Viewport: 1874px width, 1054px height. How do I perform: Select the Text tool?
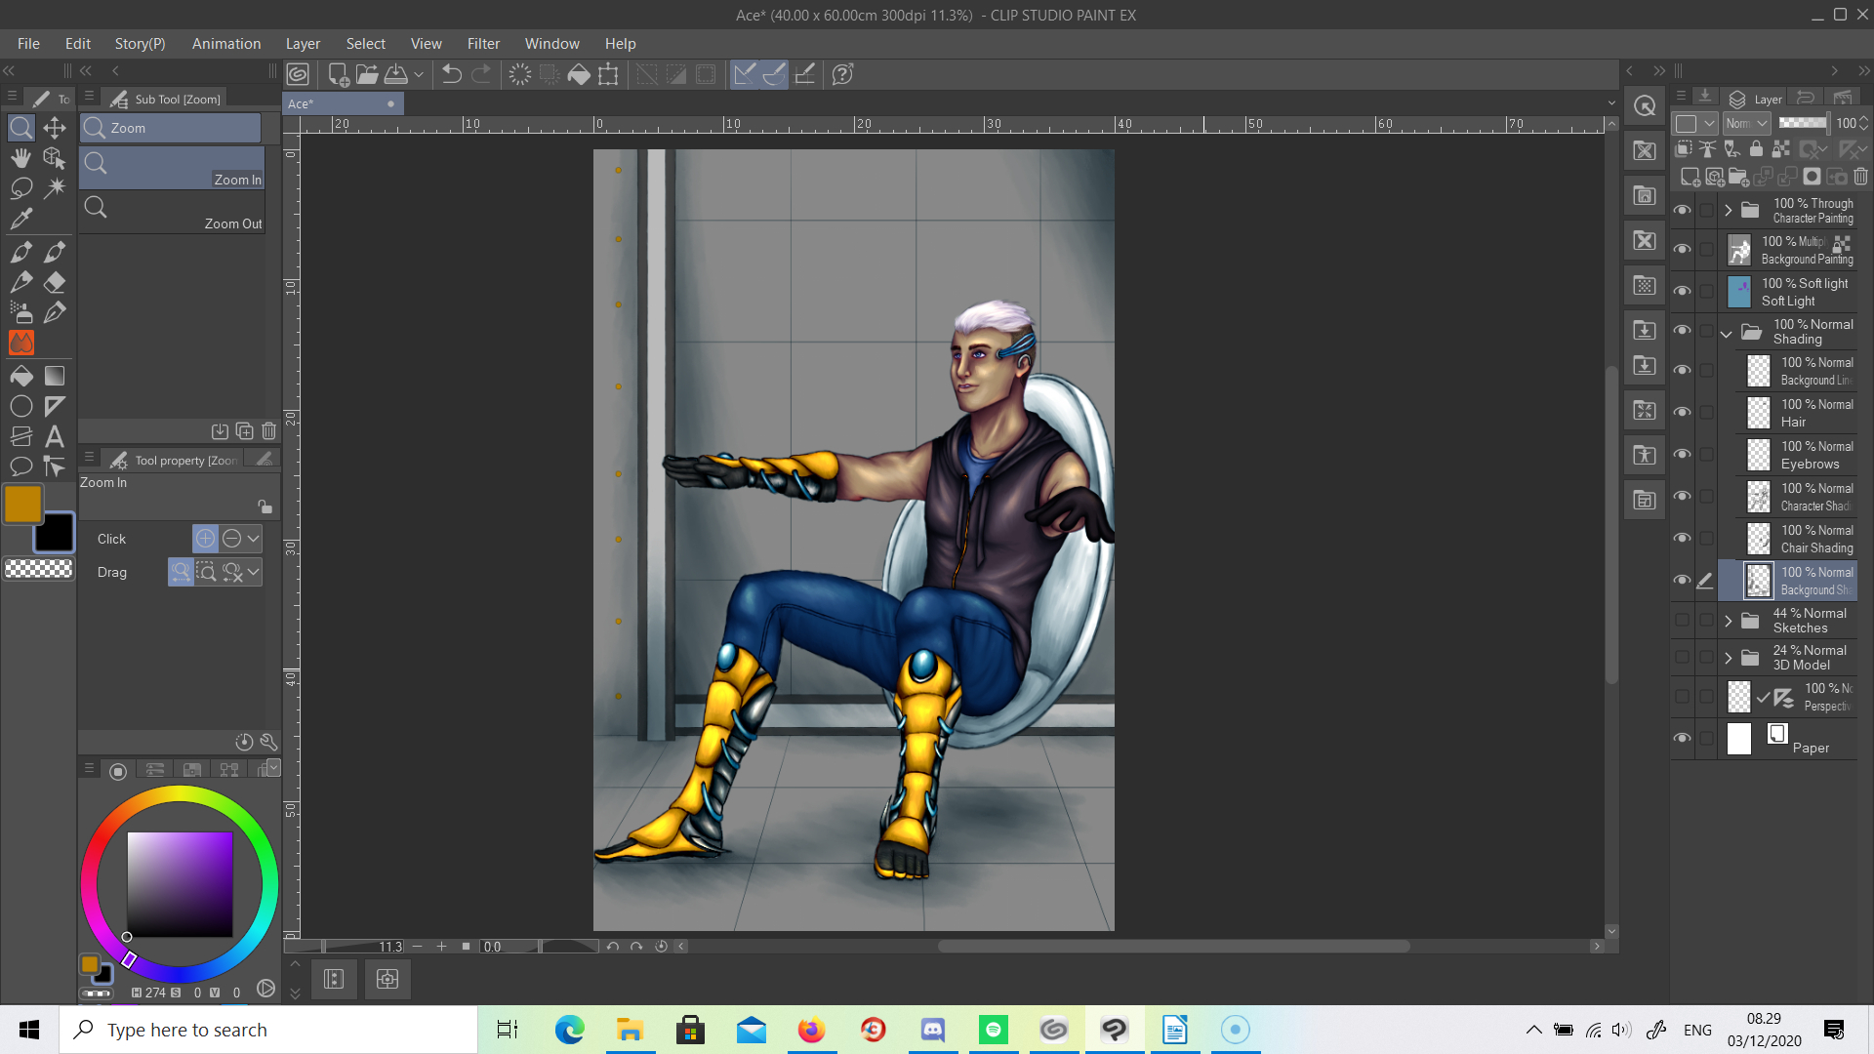[55, 436]
